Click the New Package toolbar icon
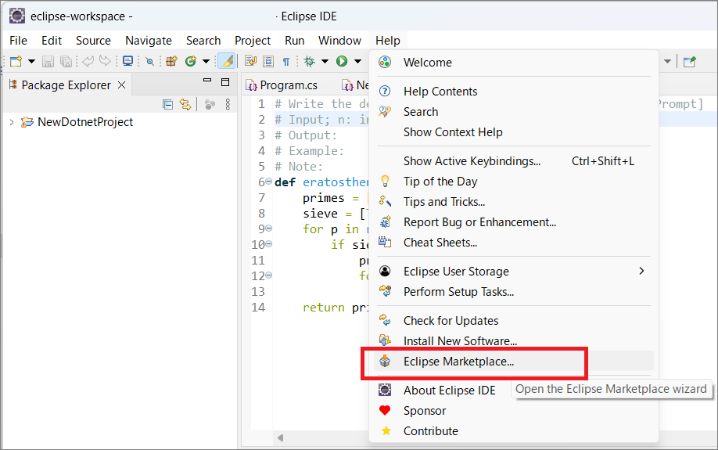The height and width of the screenshot is (450, 718). pos(171,61)
